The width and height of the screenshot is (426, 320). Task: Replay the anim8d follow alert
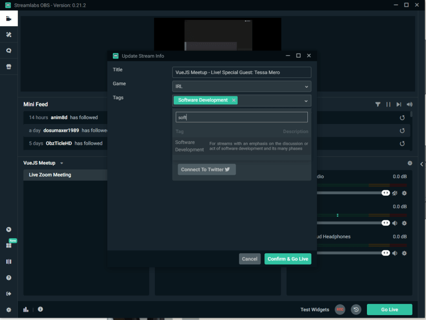[402, 118]
